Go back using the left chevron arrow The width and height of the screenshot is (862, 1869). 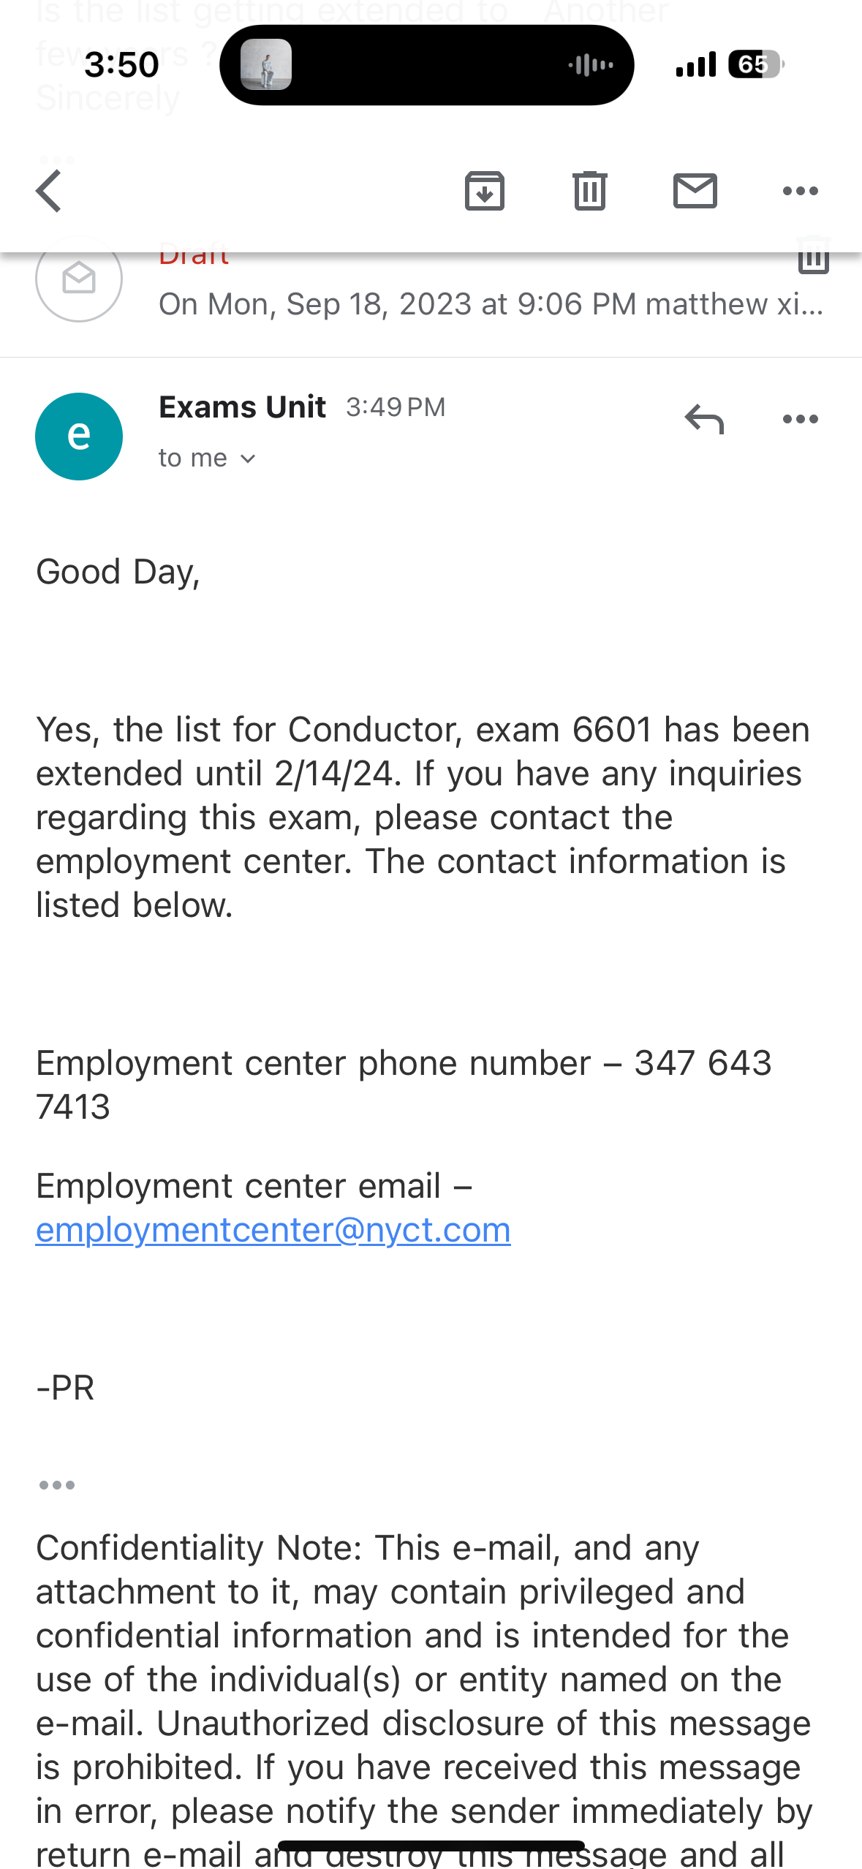pyautogui.click(x=49, y=192)
